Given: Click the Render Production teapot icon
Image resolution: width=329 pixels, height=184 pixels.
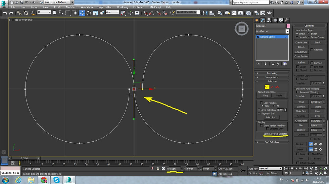Looking at the screenshot, I should [269, 13].
